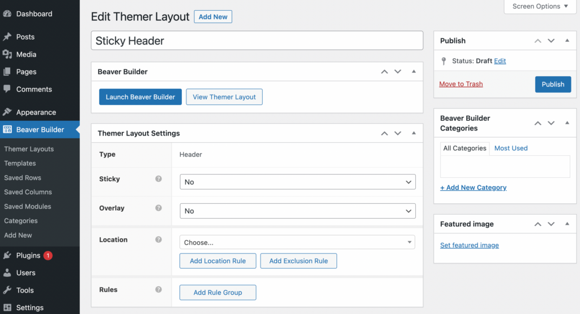The image size is (580, 314).
Task: Open the Overlay dropdown
Action: 297,211
